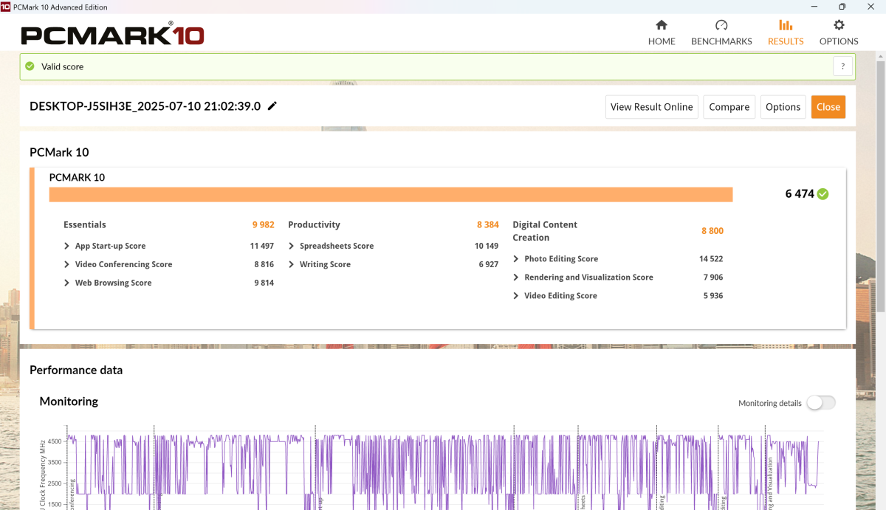The height and width of the screenshot is (510, 886).
Task: Click the green Valid score checkmark icon
Action: point(30,66)
